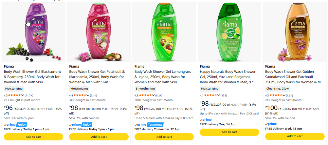Click the Prime Today badge on Patchouli gel

click(81, 125)
